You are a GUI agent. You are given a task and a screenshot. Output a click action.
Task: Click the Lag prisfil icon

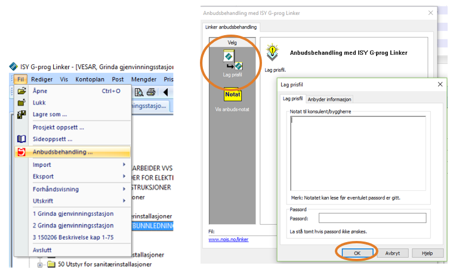click(x=233, y=60)
